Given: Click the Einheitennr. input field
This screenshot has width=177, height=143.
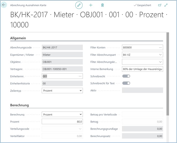Looking at the screenshot, I should point(62,76).
